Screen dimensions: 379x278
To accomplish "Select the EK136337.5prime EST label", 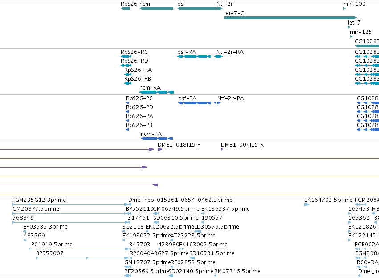I will [x=225, y=209].
